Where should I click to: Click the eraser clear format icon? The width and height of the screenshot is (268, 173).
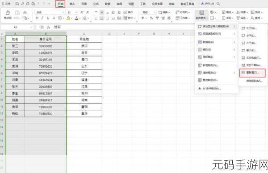[85, 18]
